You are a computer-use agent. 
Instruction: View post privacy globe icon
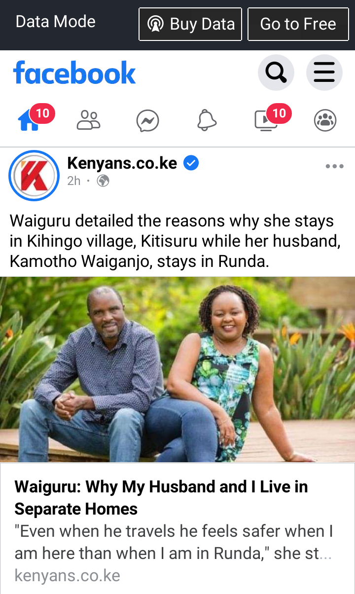pos(103,181)
